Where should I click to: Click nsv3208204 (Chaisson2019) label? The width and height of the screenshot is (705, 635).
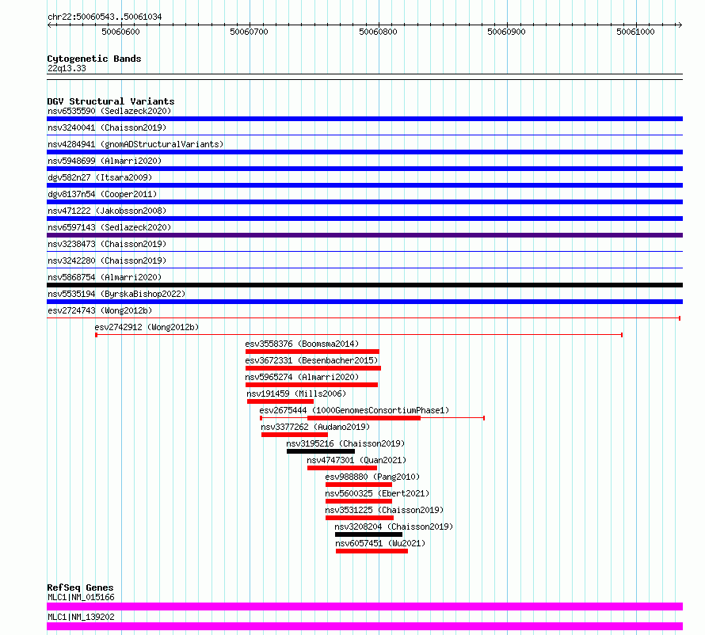click(x=394, y=527)
